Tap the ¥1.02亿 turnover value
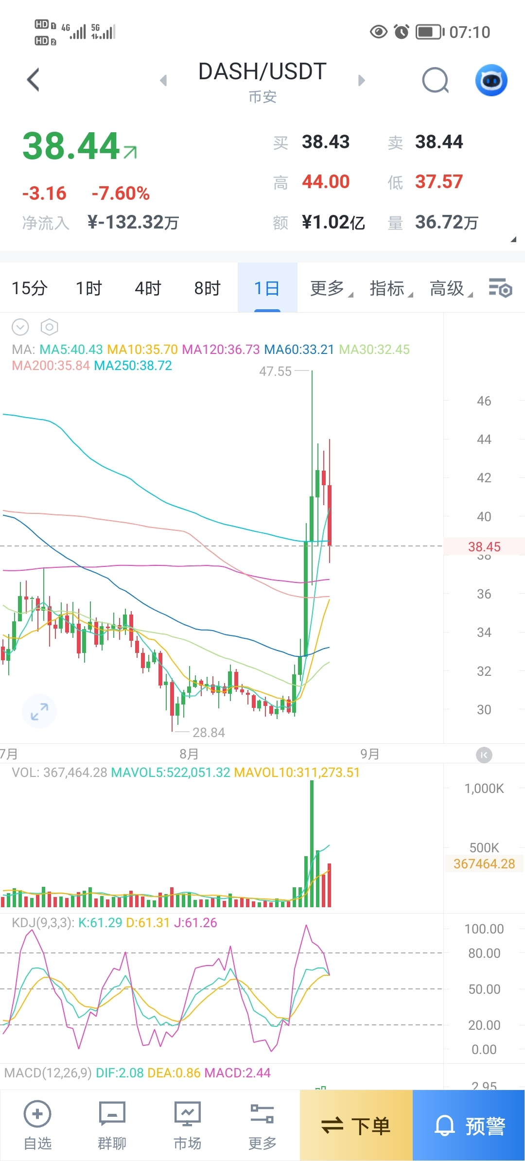Image resolution: width=525 pixels, height=1161 pixels. point(333,223)
